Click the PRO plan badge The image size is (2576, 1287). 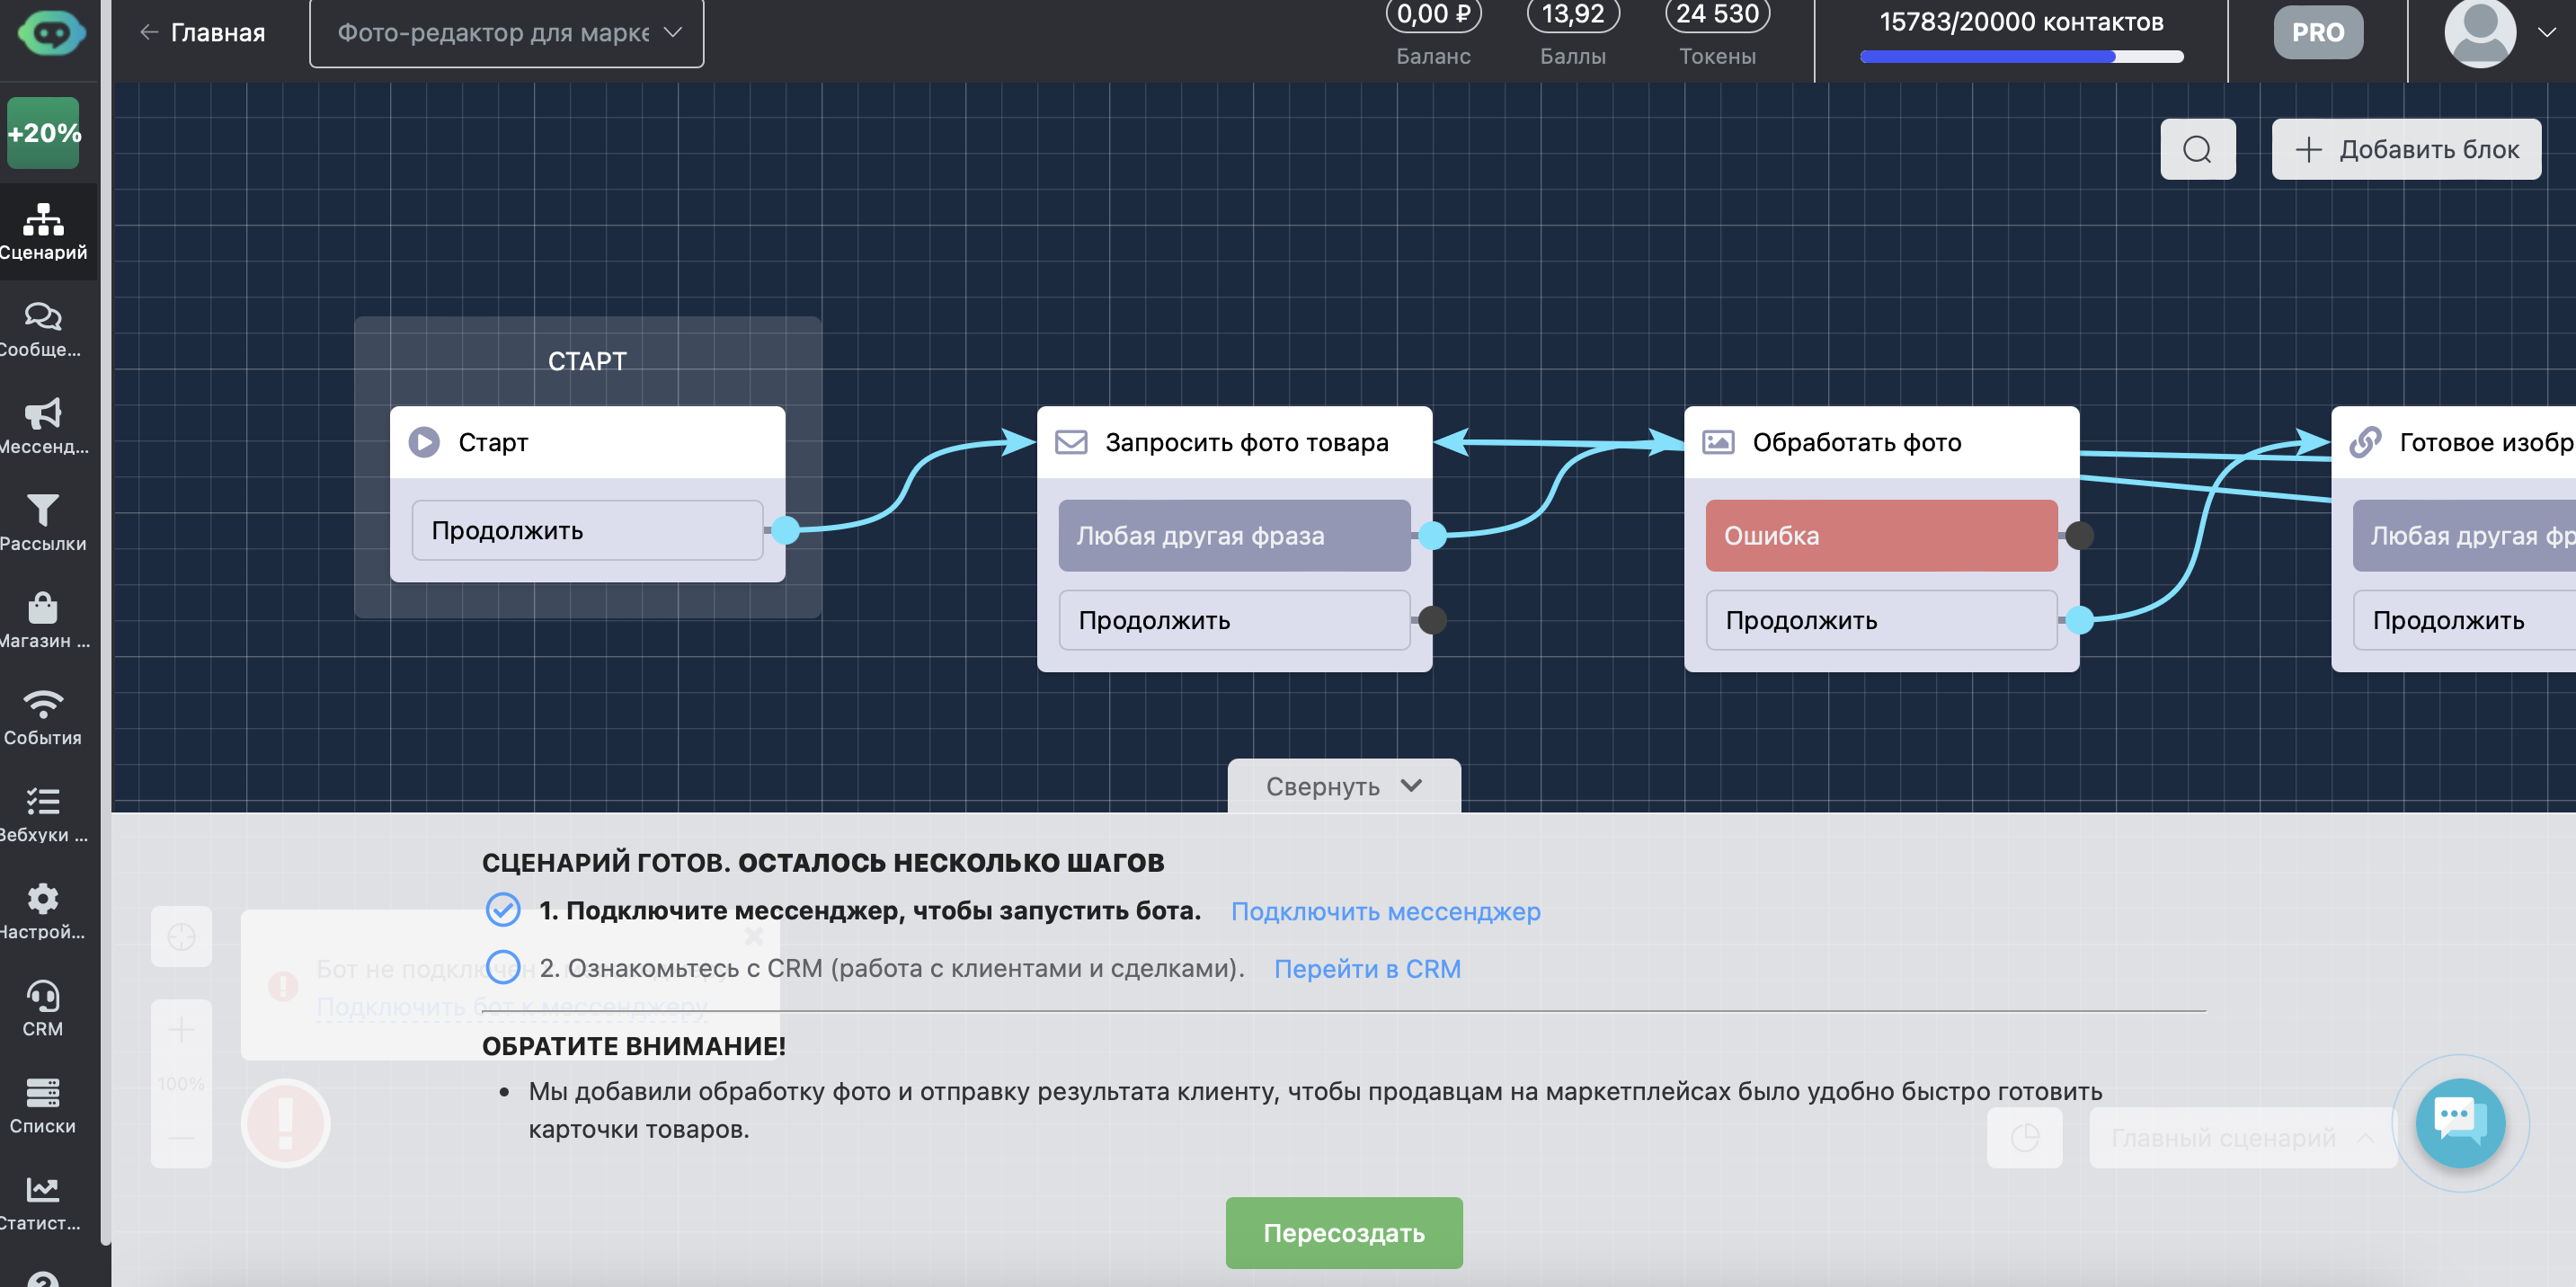[2318, 33]
